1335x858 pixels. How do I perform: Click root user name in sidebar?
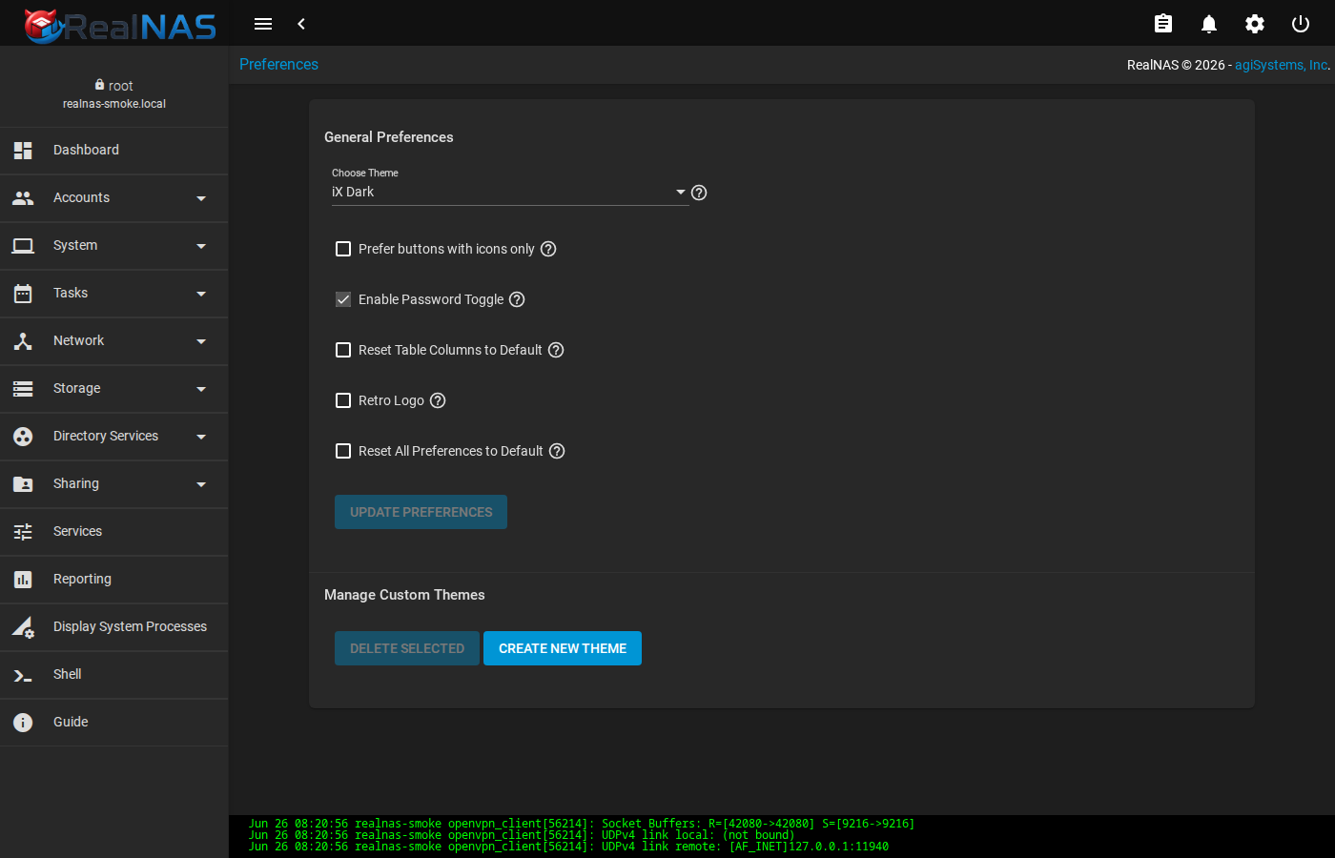(x=120, y=86)
